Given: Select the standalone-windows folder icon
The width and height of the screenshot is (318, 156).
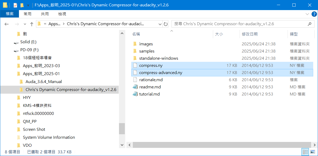Looking at the screenshot, I should (x=135, y=58).
